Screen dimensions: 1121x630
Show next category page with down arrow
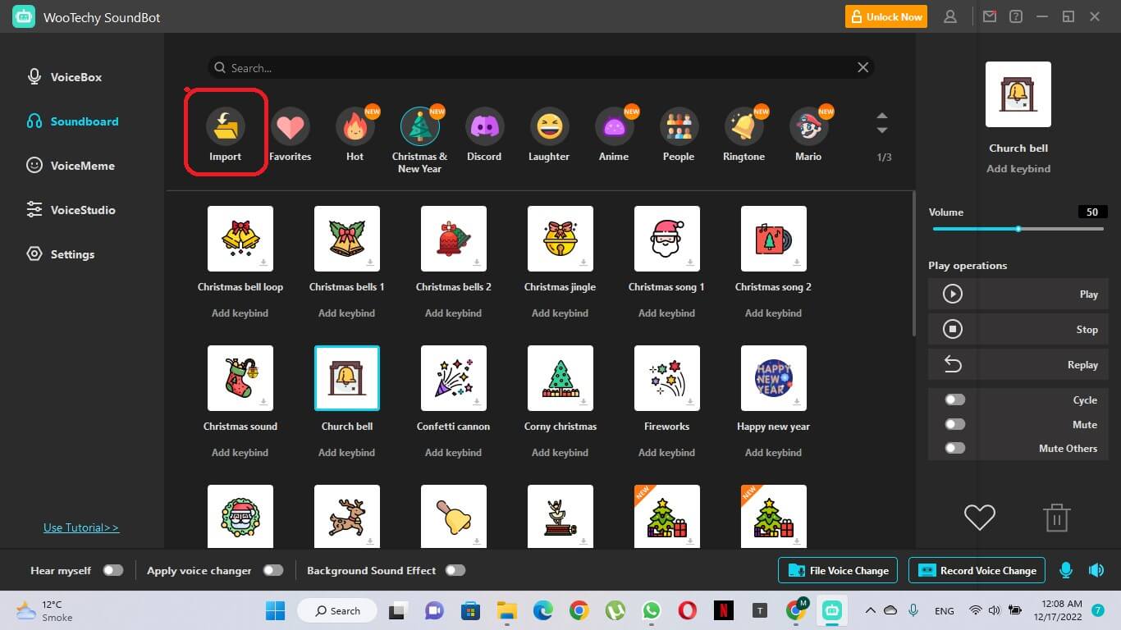click(882, 130)
